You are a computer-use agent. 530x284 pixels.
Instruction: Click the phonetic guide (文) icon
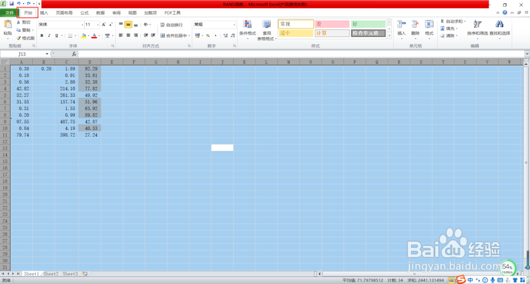pyautogui.click(x=108, y=35)
